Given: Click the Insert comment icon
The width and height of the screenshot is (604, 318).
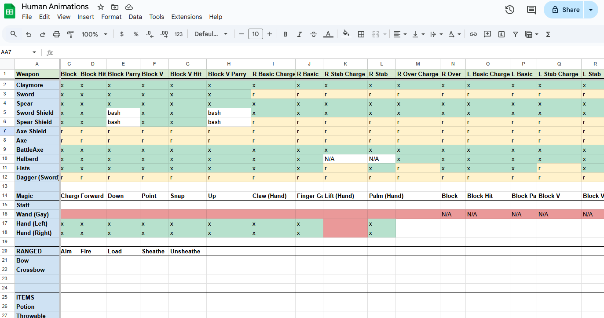Looking at the screenshot, I should point(487,34).
